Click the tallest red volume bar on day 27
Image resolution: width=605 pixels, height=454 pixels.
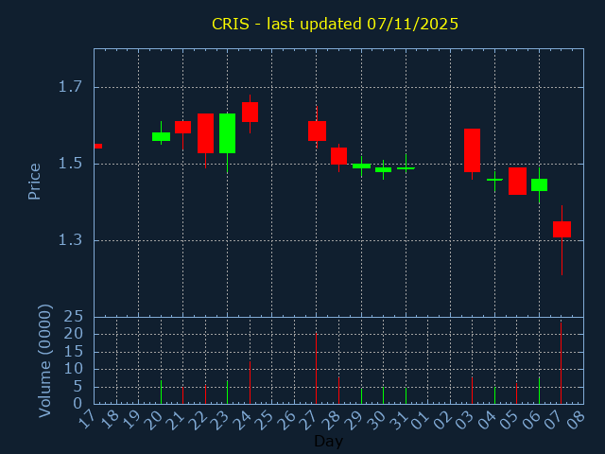click(316, 369)
